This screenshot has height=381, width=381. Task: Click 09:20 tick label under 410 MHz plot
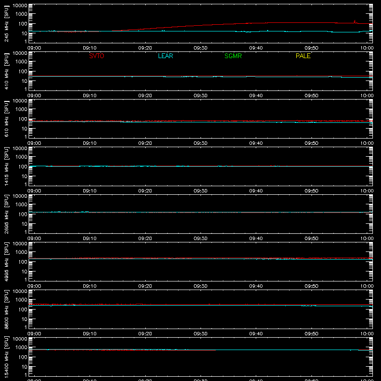pyautogui.click(x=145, y=96)
